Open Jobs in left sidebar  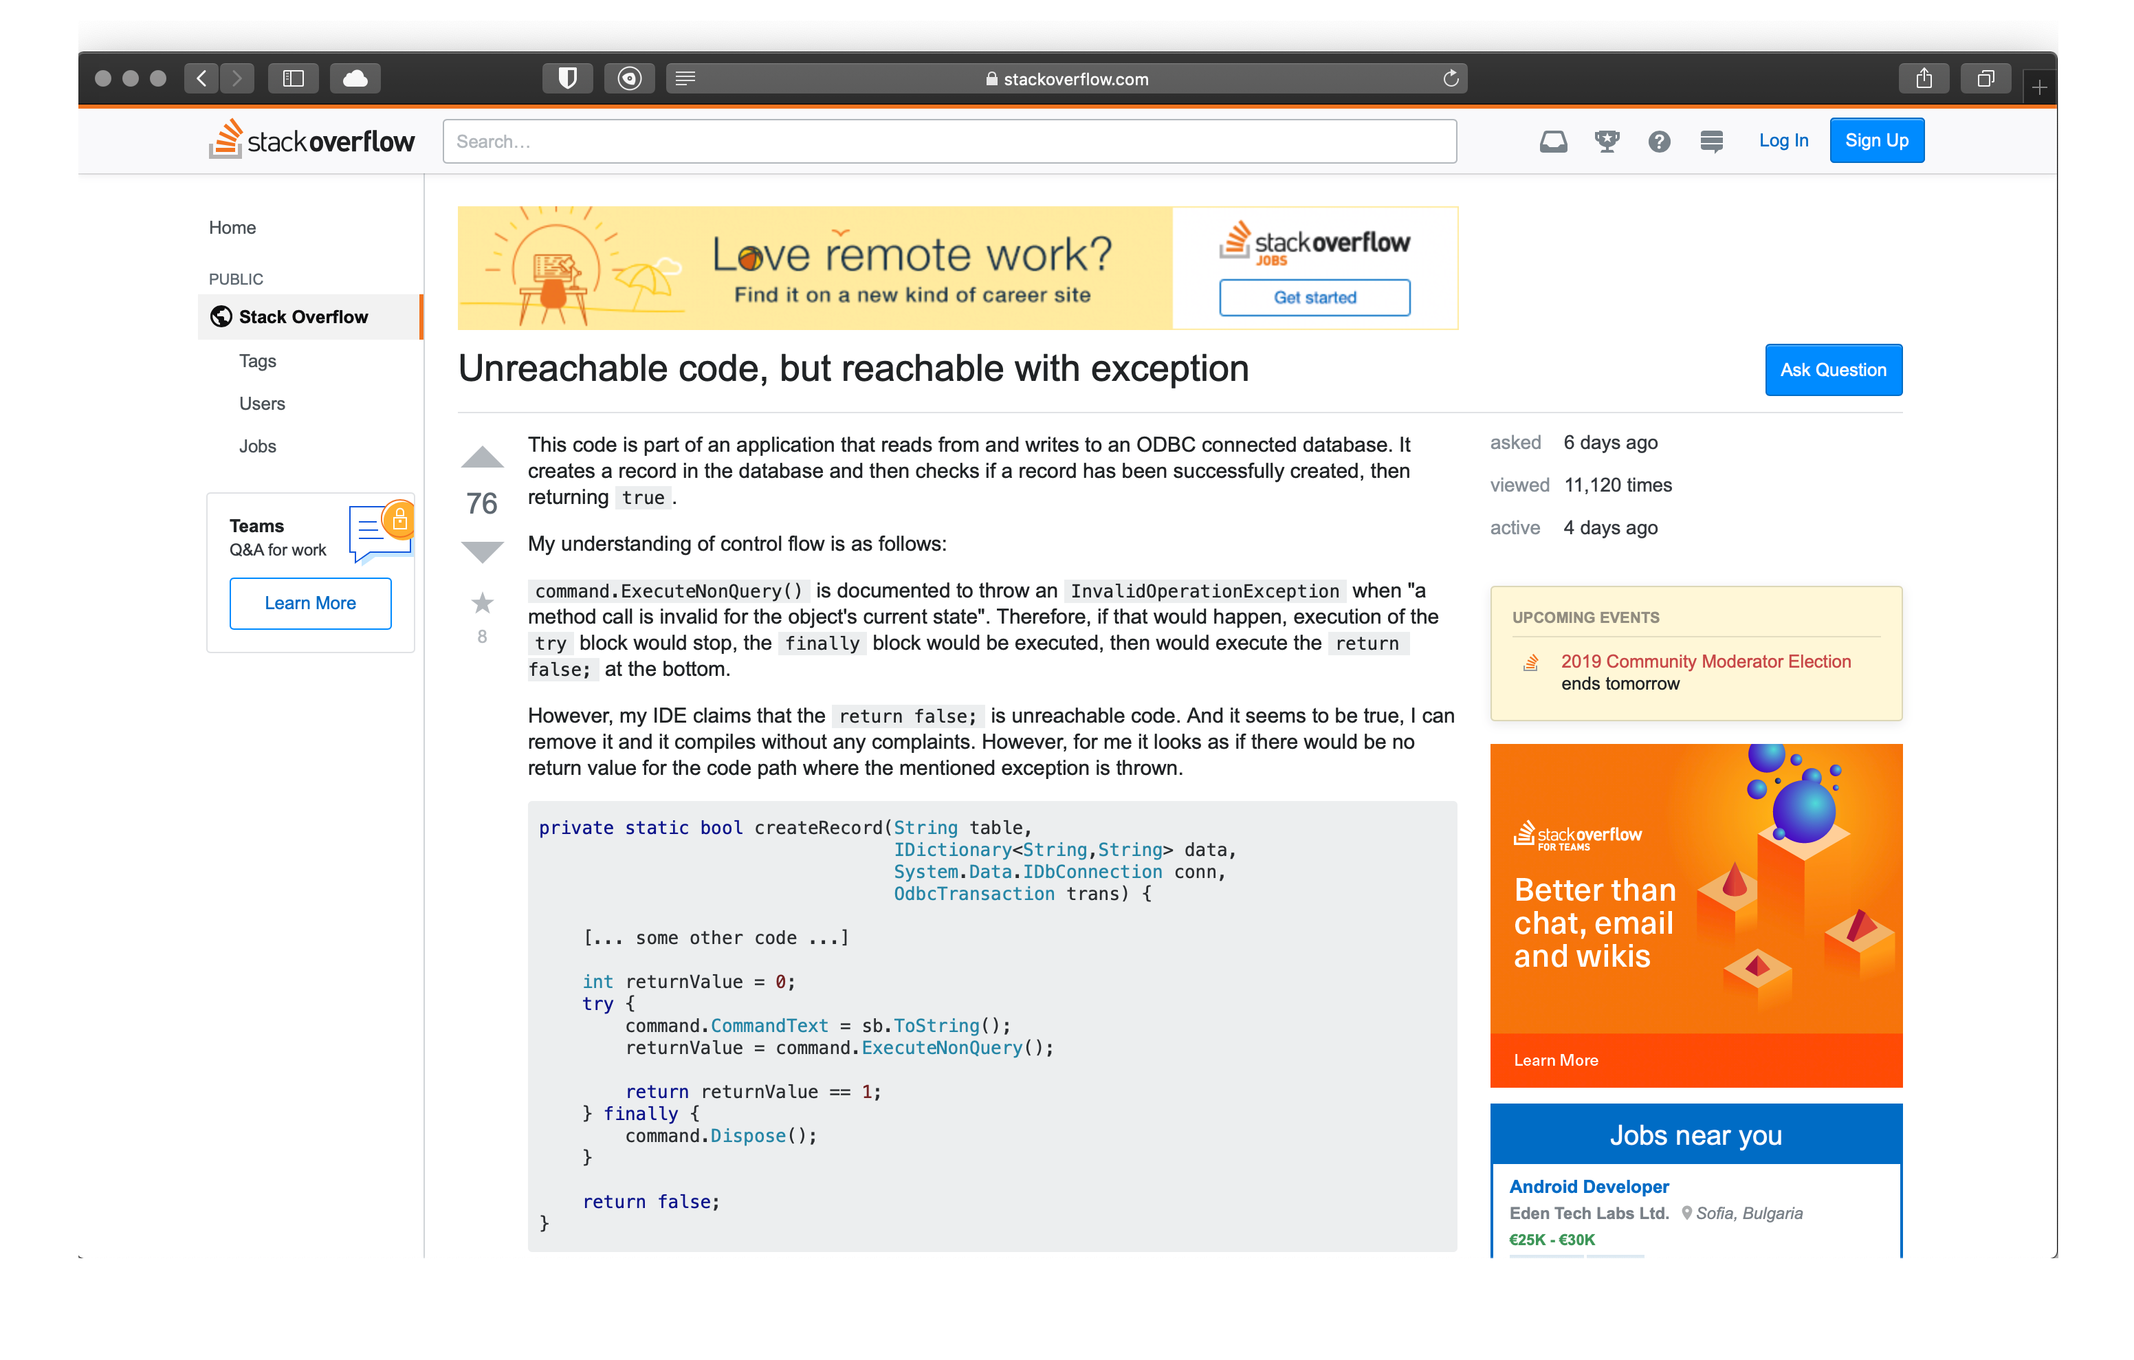[x=257, y=446]
